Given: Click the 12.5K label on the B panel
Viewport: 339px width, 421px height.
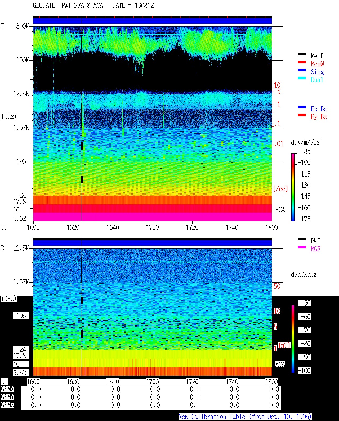Looking at the screenshot, I should tap(21, 248).
